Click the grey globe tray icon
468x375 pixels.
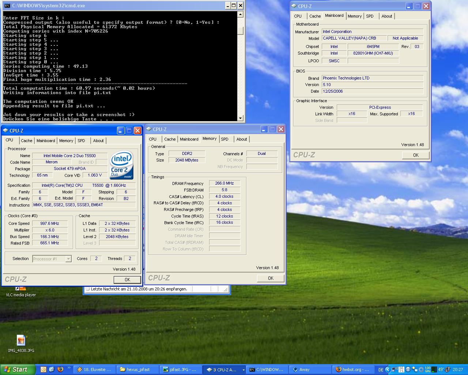point(408,370)
